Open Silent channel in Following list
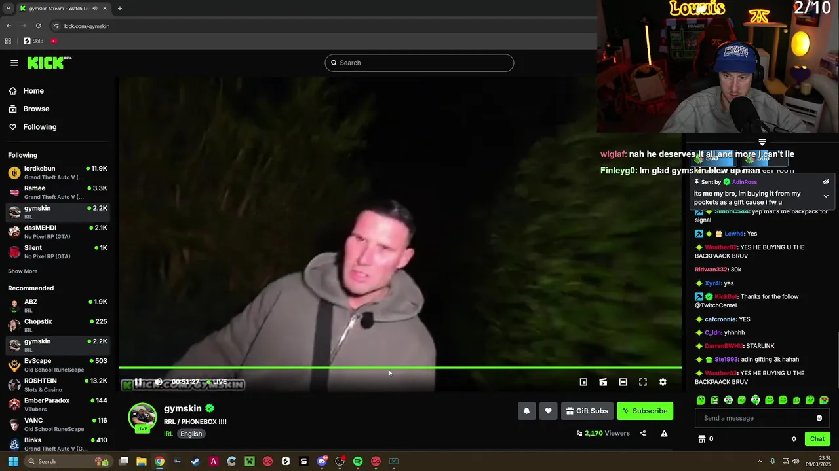This screenshot has width=839, height=471. (x=58, y=252)
